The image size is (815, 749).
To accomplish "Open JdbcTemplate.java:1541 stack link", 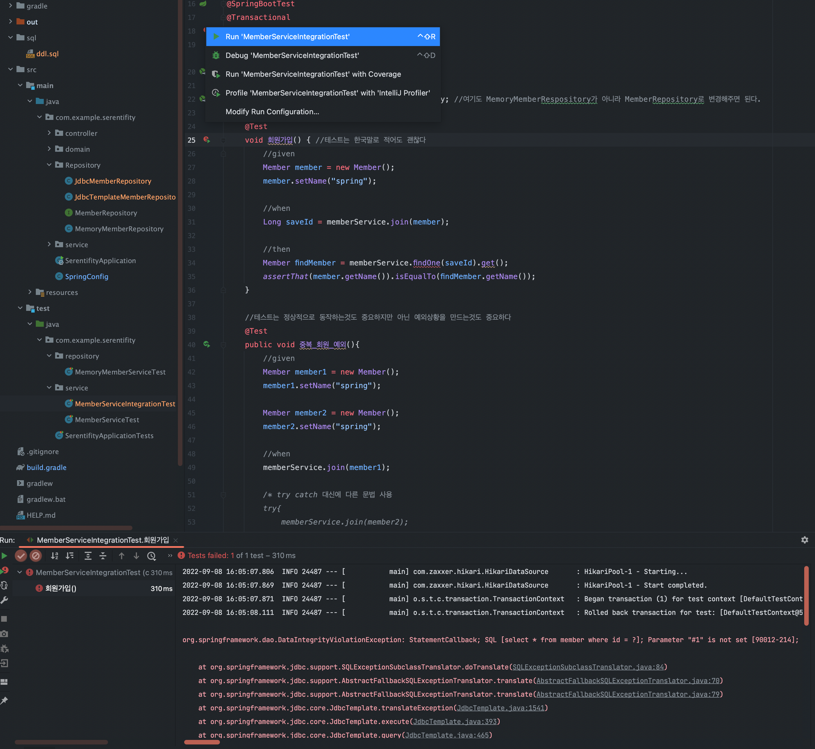I will 500,708.
